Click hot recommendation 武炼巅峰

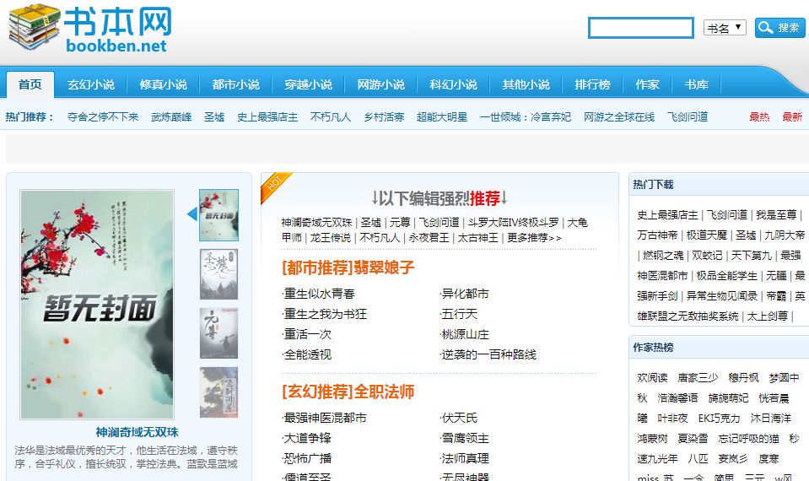(x=171, y=117)
